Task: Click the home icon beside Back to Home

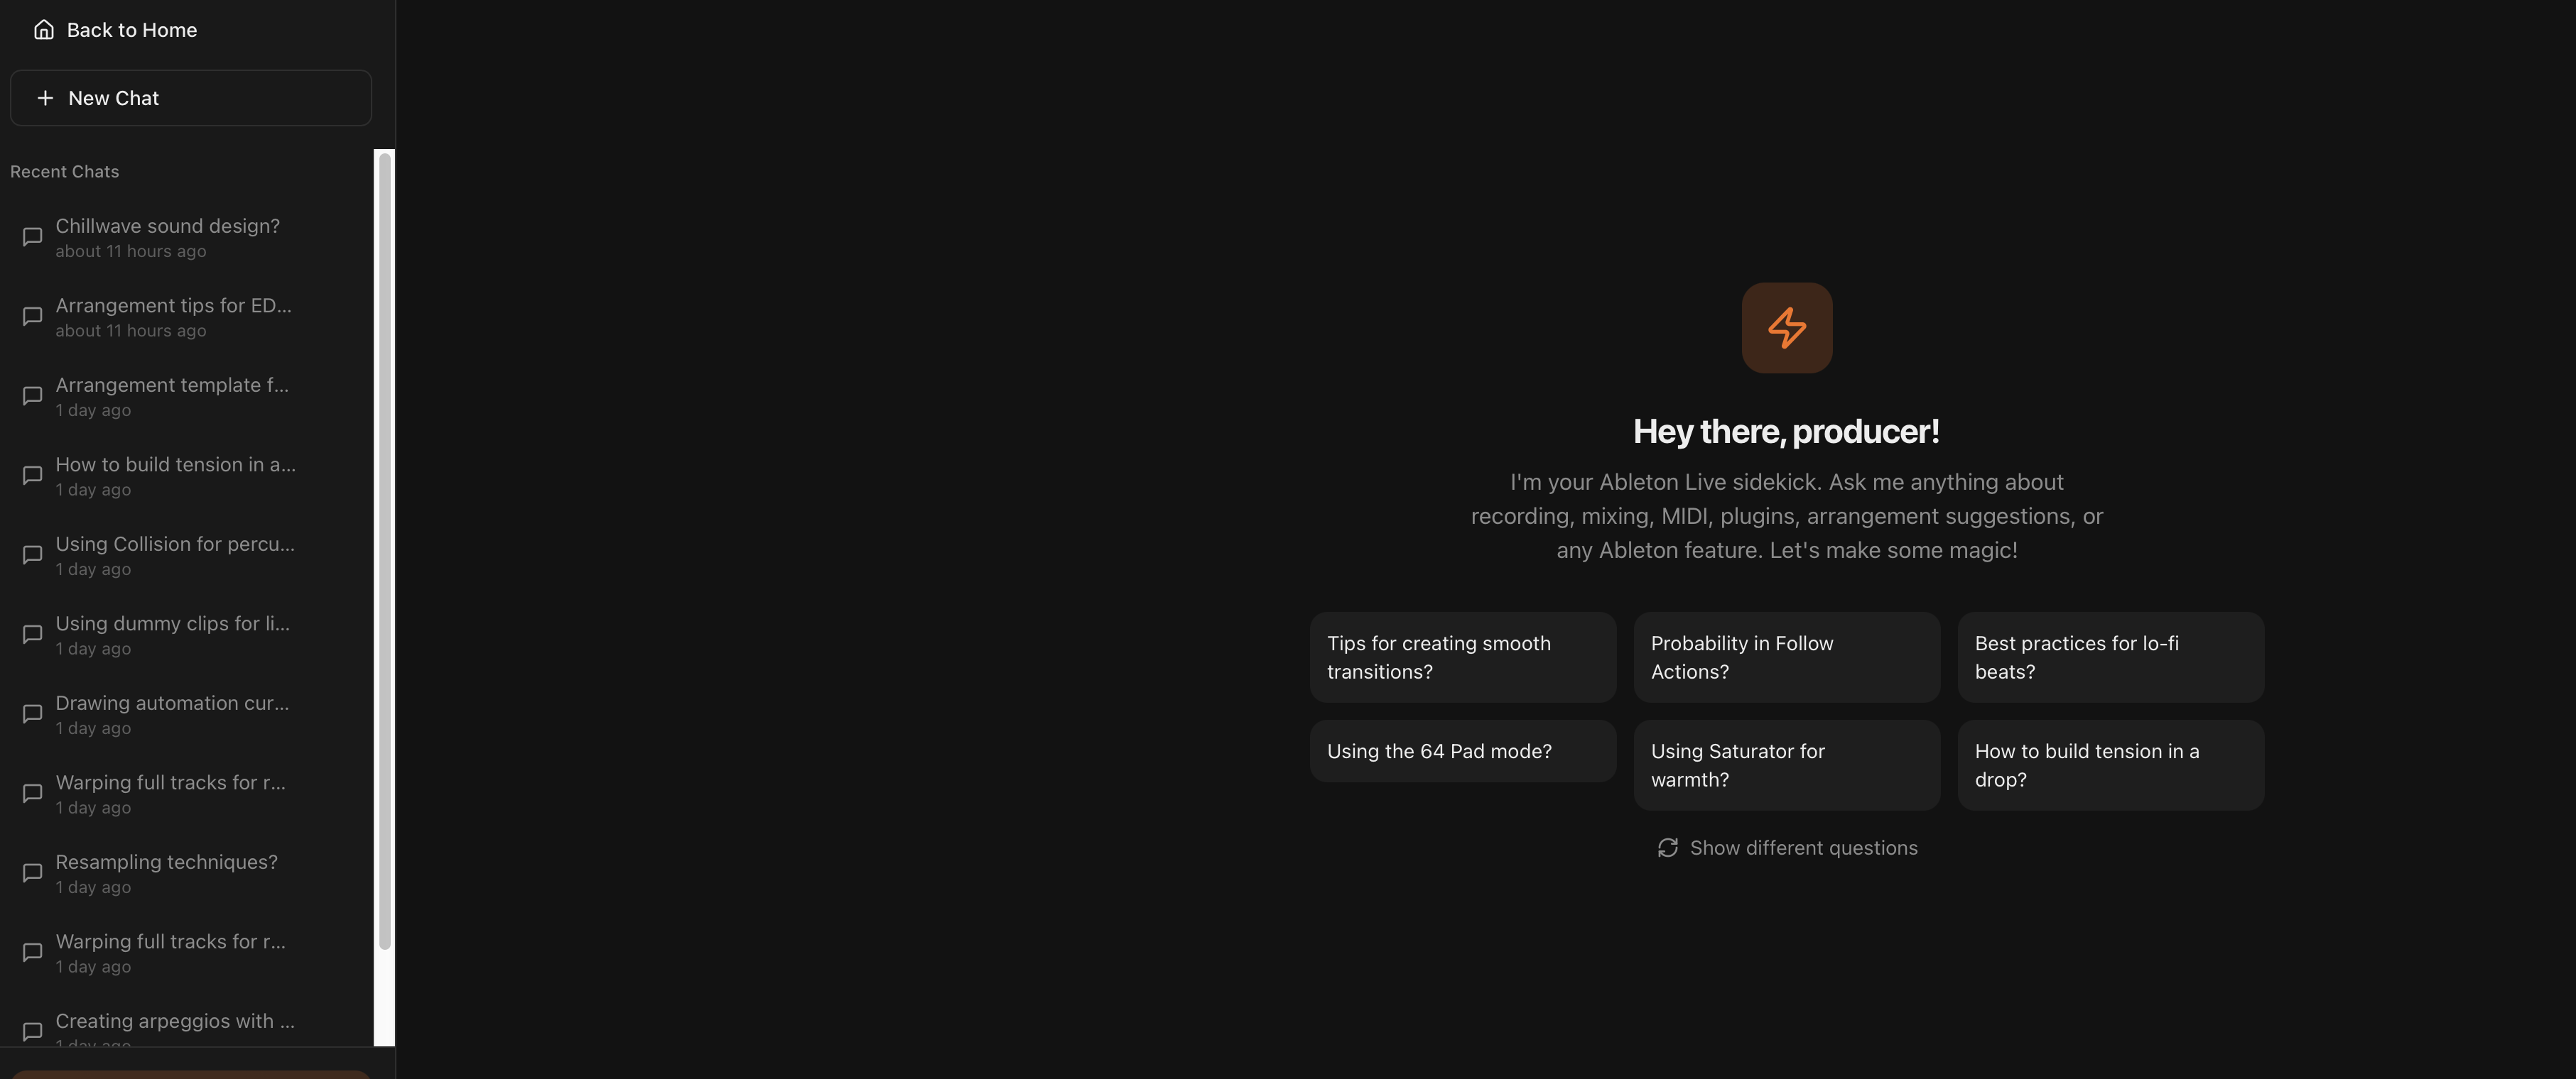Action: click(x=43, y=30)
